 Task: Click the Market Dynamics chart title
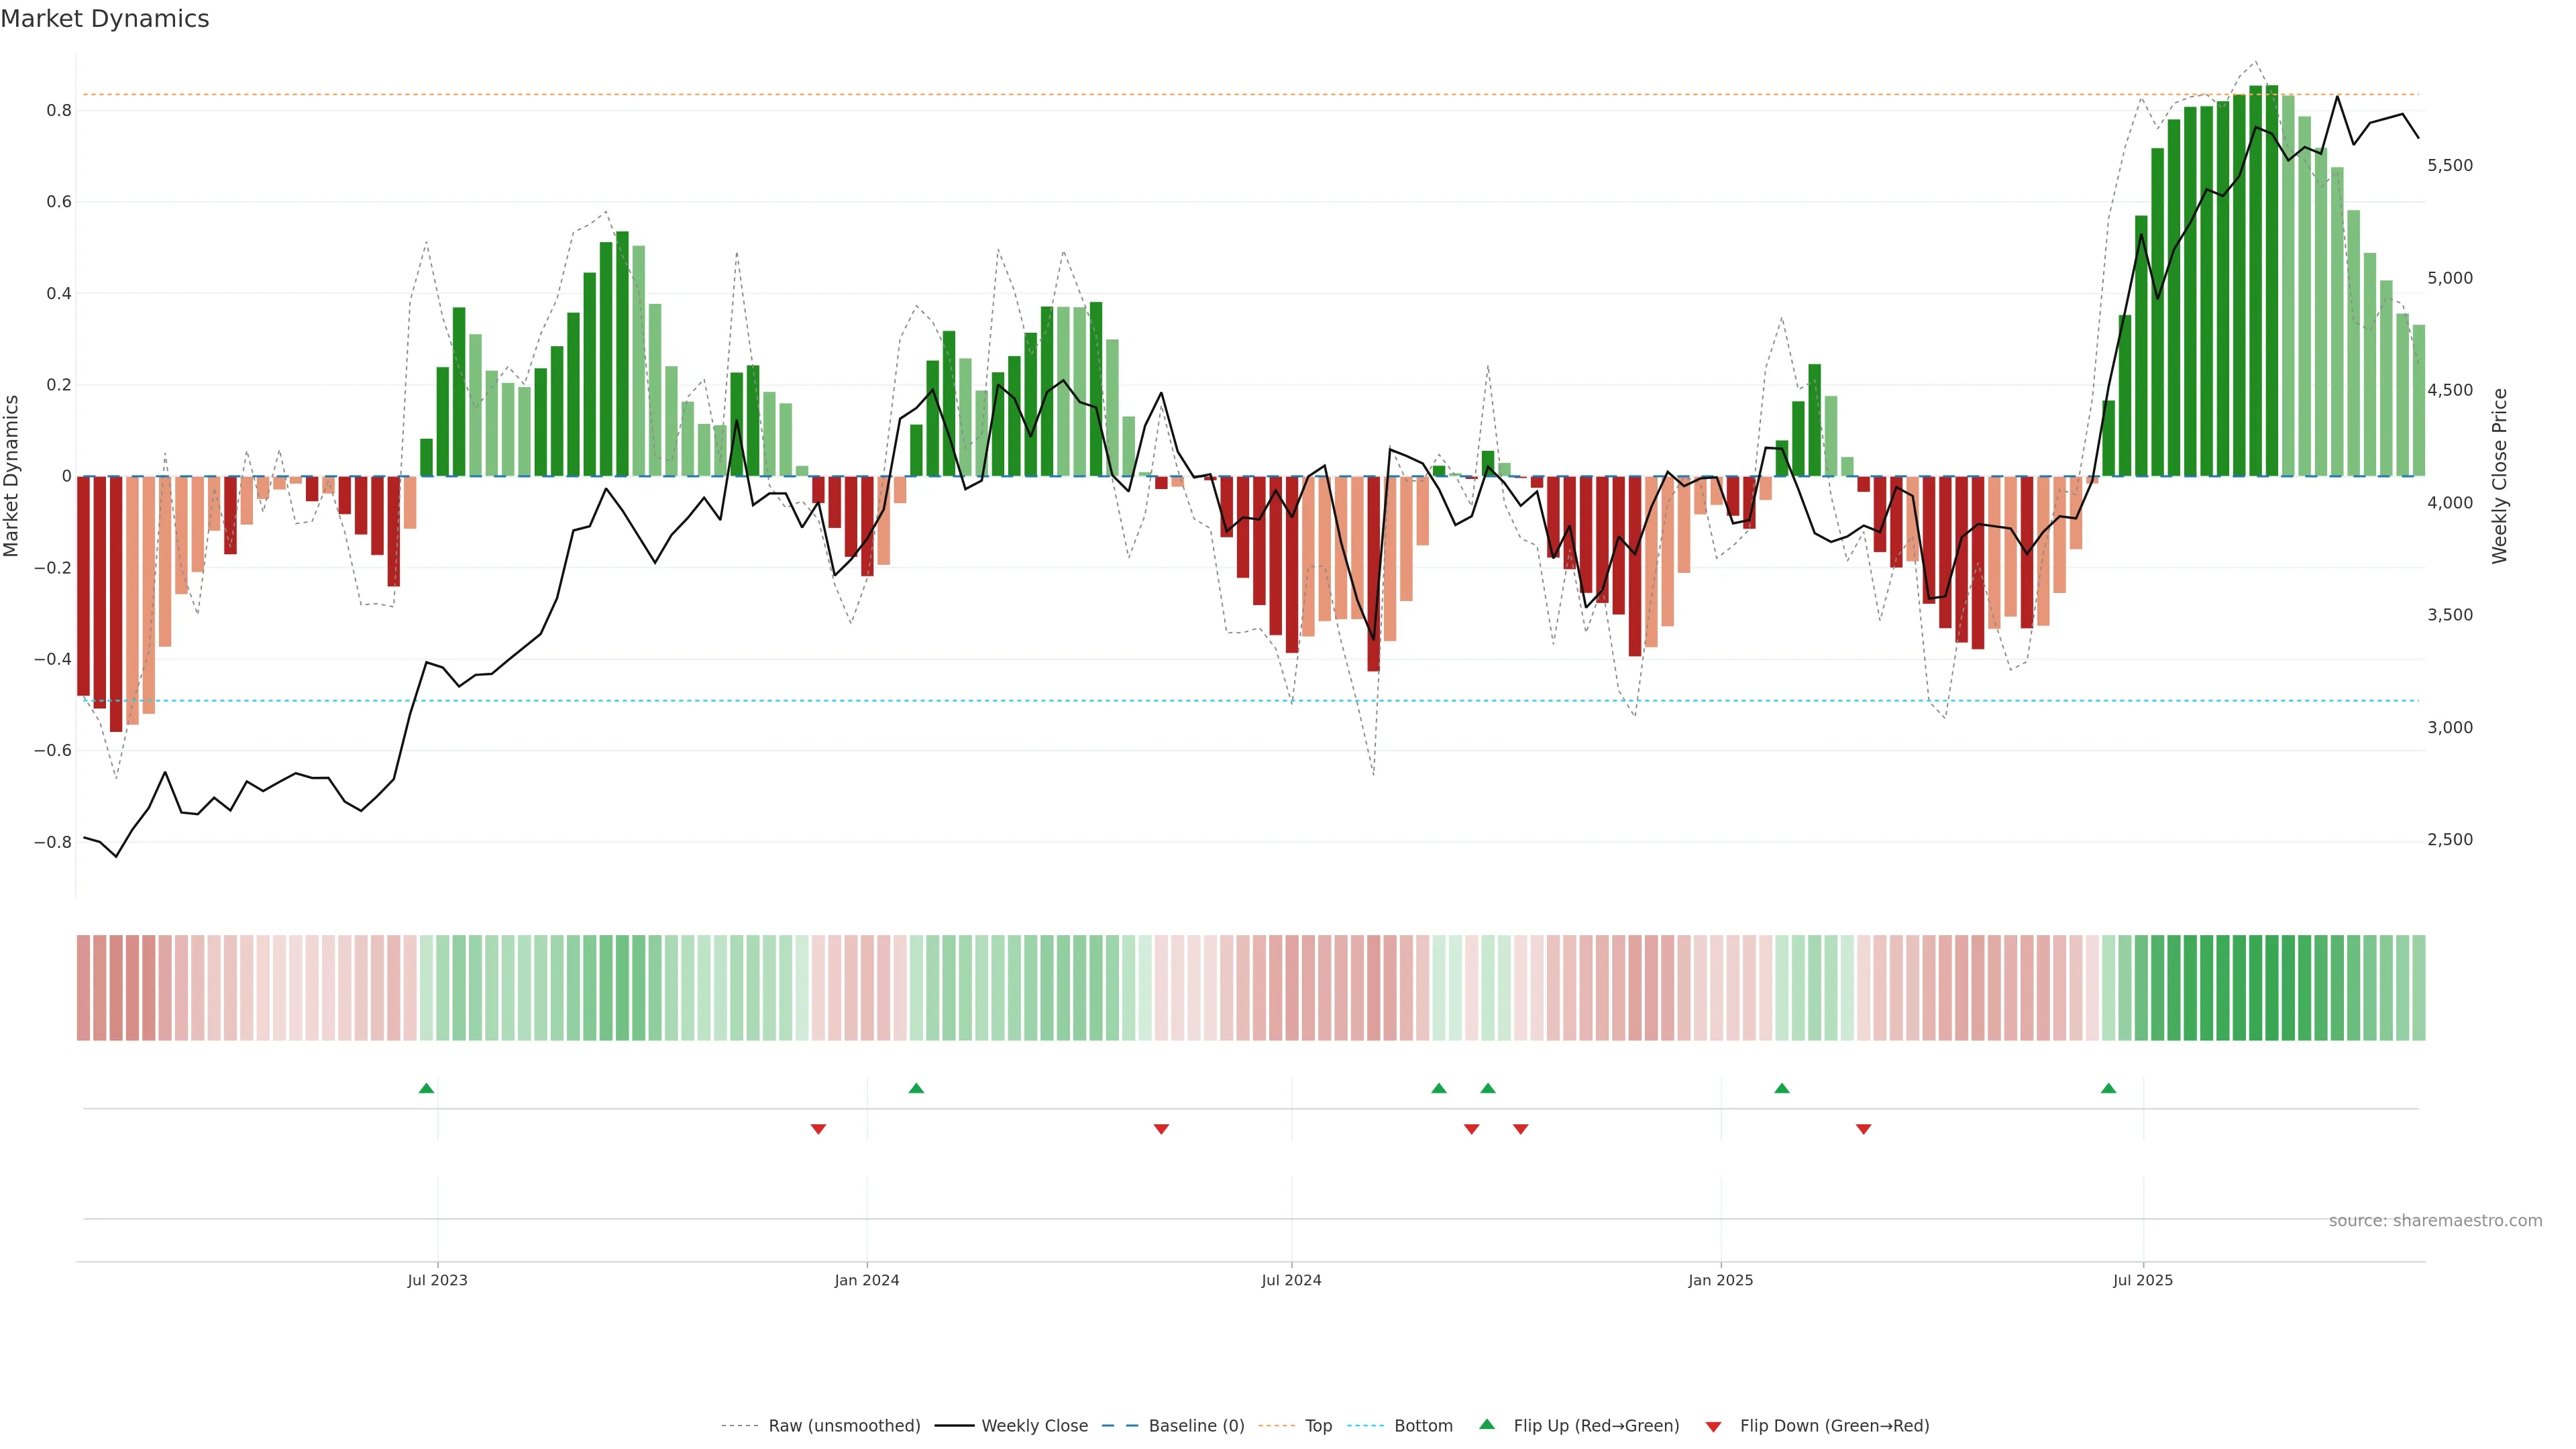105,19
